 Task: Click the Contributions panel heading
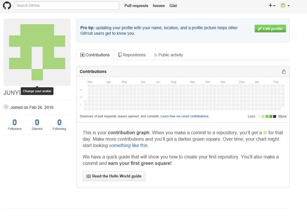coord(93,71)
